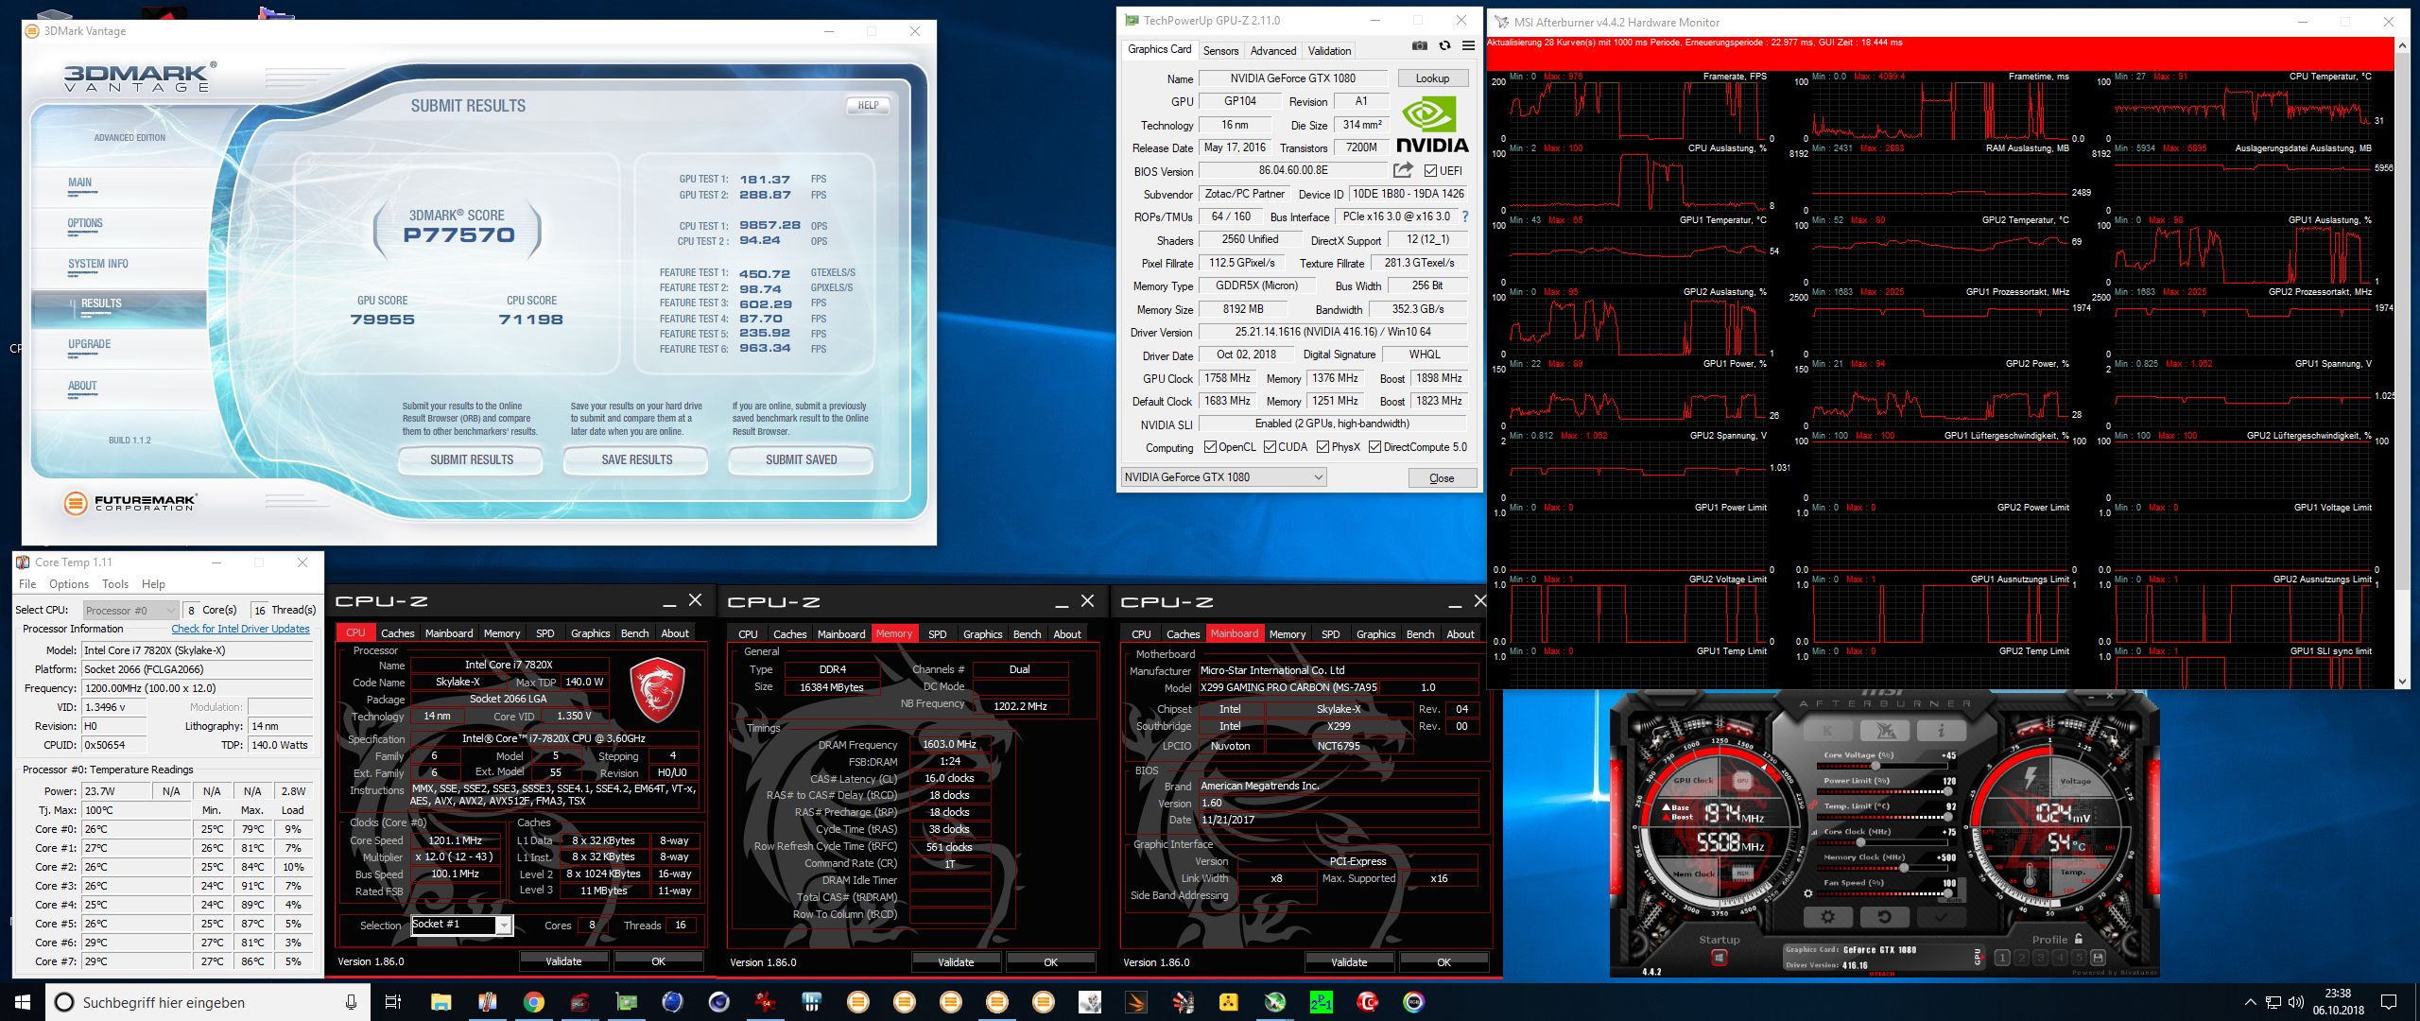
Task: Click Hardware Monitor vertical scrollbar down arrow
Action: coord(2403,681)
